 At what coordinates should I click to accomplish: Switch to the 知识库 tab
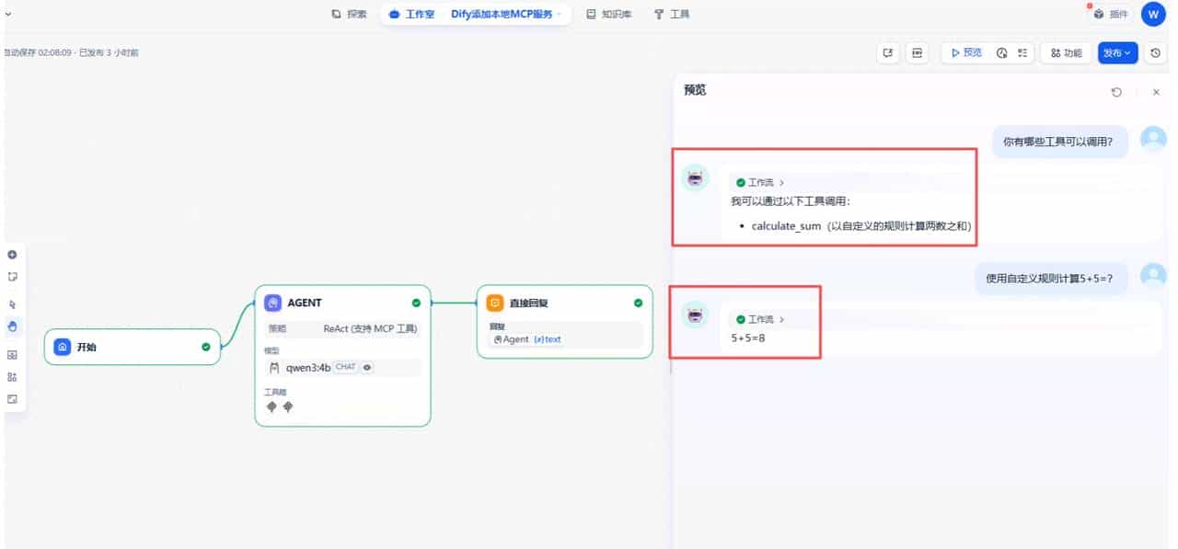[608, 13]
